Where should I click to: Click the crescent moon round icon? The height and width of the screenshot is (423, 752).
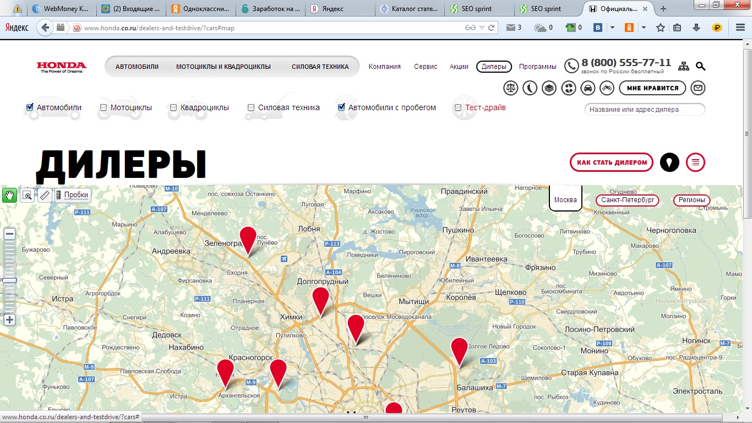point(530,88)
